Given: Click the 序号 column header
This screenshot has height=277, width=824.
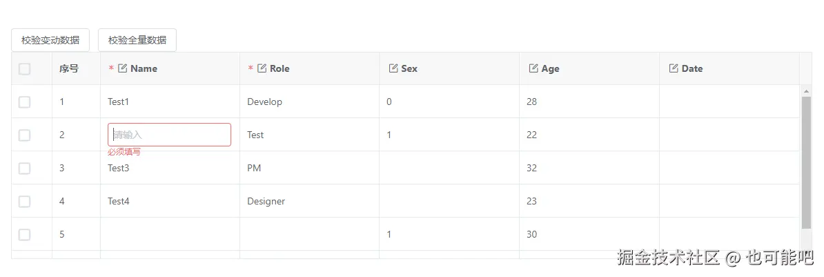Looking at the screenshot, I should click(x=69, y=68).
